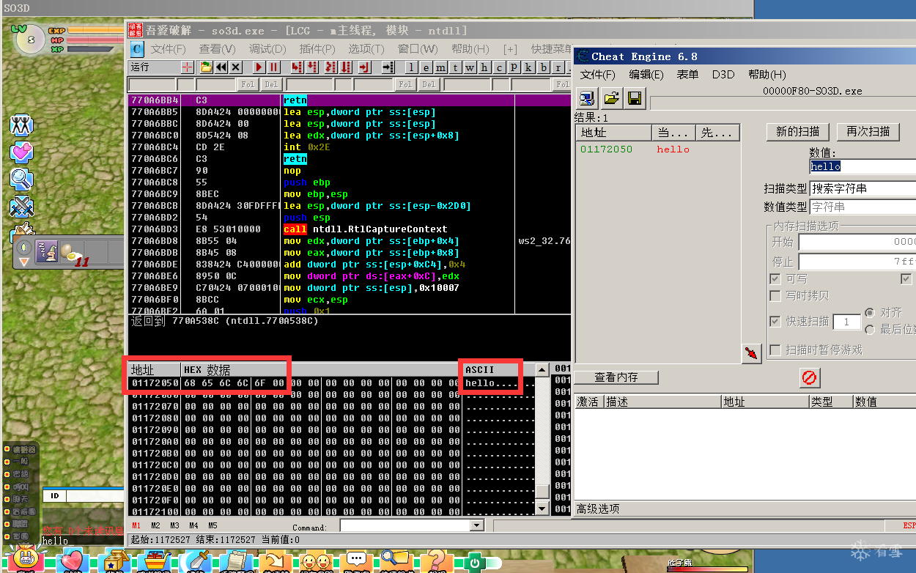Click first Fol button in debugger toolbar
This screenshot has height=573, width=916.
point(248,85)
